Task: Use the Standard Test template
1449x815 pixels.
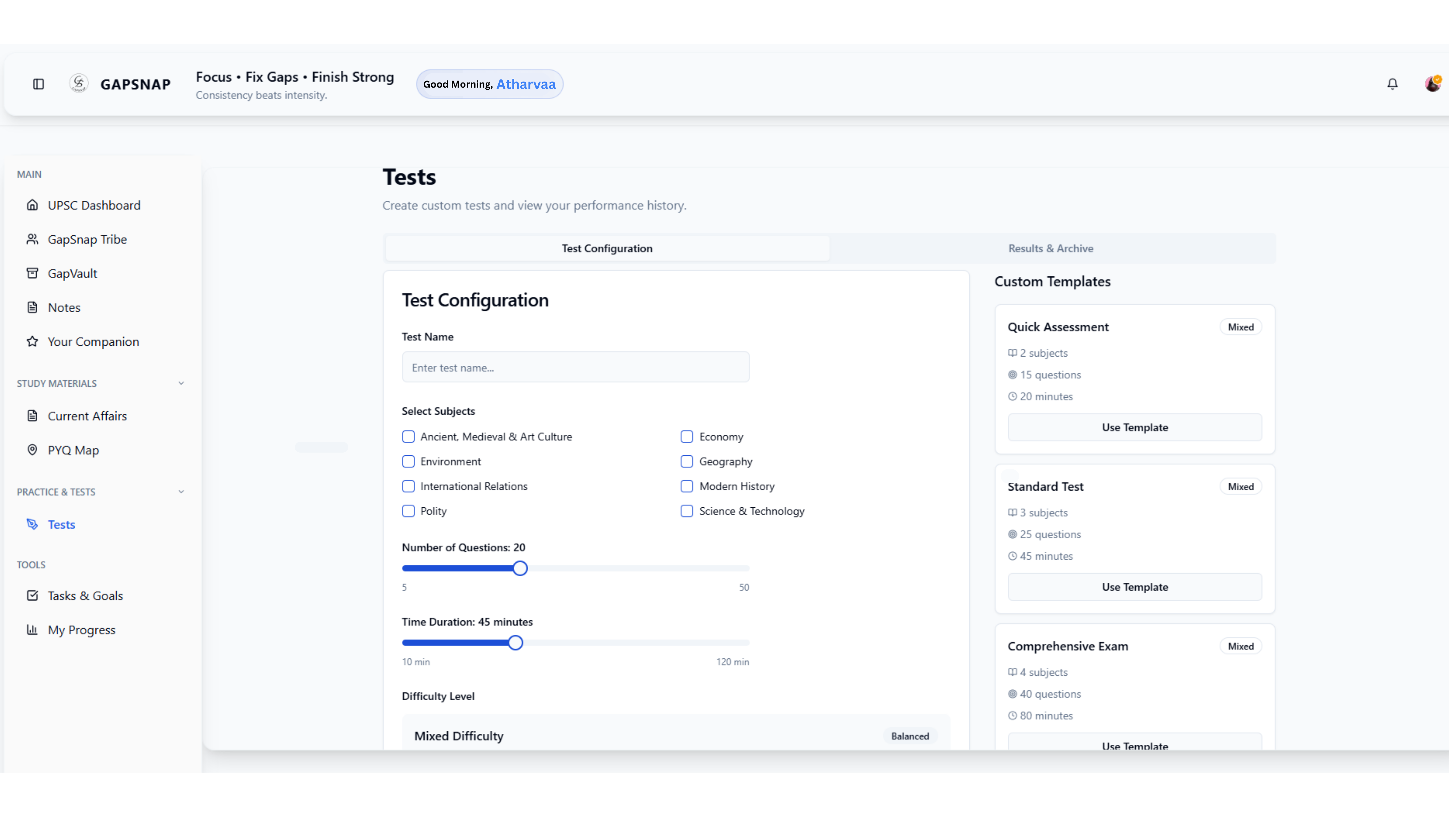Action: coord(1134,586)
